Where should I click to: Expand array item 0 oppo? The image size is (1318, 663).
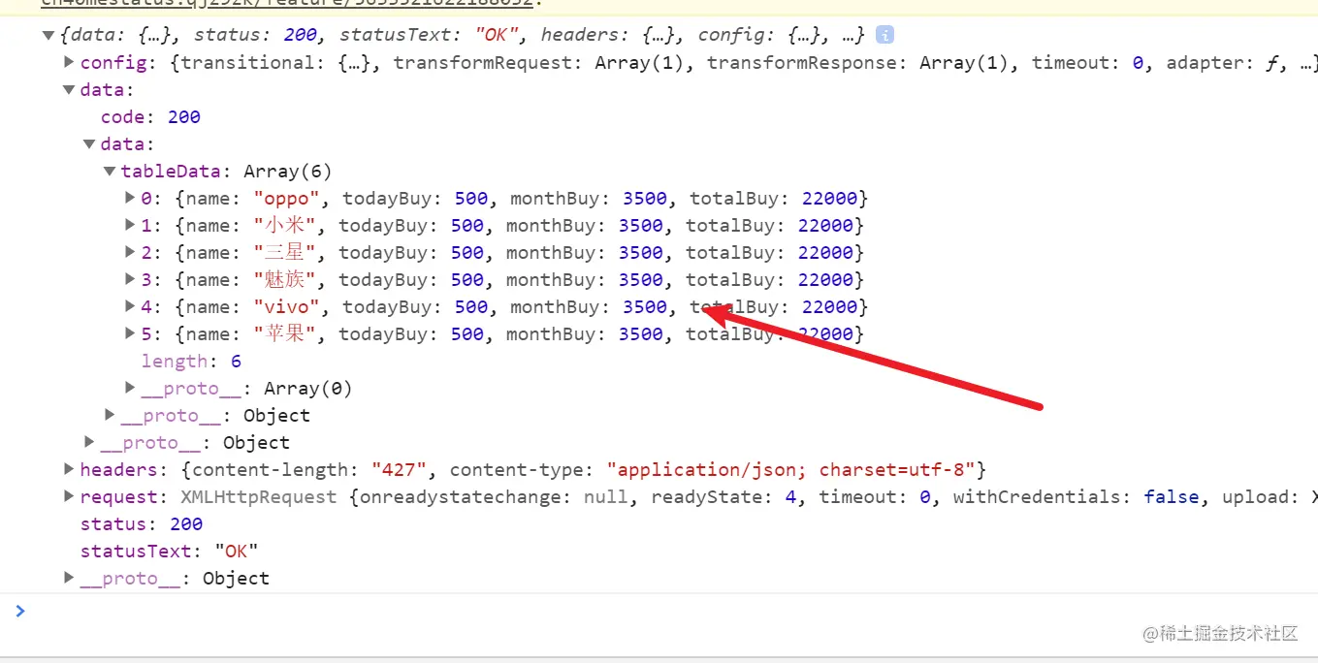130,198
